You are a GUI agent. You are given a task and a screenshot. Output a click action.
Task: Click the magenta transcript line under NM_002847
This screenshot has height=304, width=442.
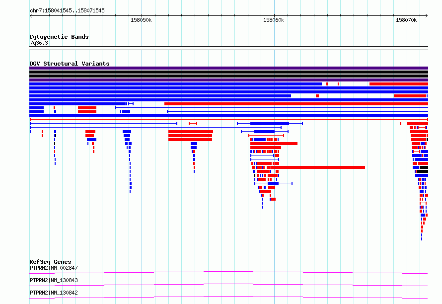tap(228, 272)
